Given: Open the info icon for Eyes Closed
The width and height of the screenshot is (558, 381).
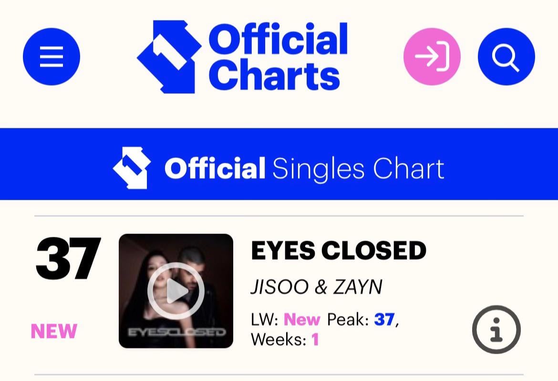Looking at the screenshot, I should click(497, 330).
